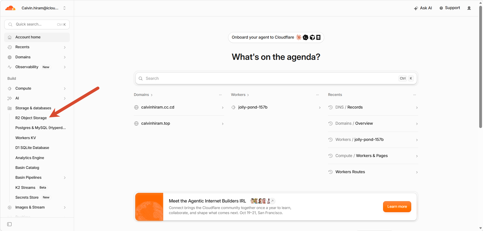The width and height of the screenshot is (483, 231).
Task: Click the AI sparkle icon in sidebar
Action: point(10,98)
